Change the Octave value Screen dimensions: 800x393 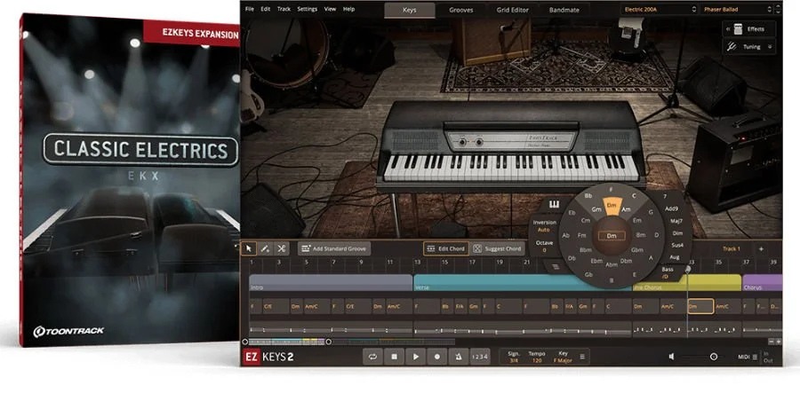544,250
